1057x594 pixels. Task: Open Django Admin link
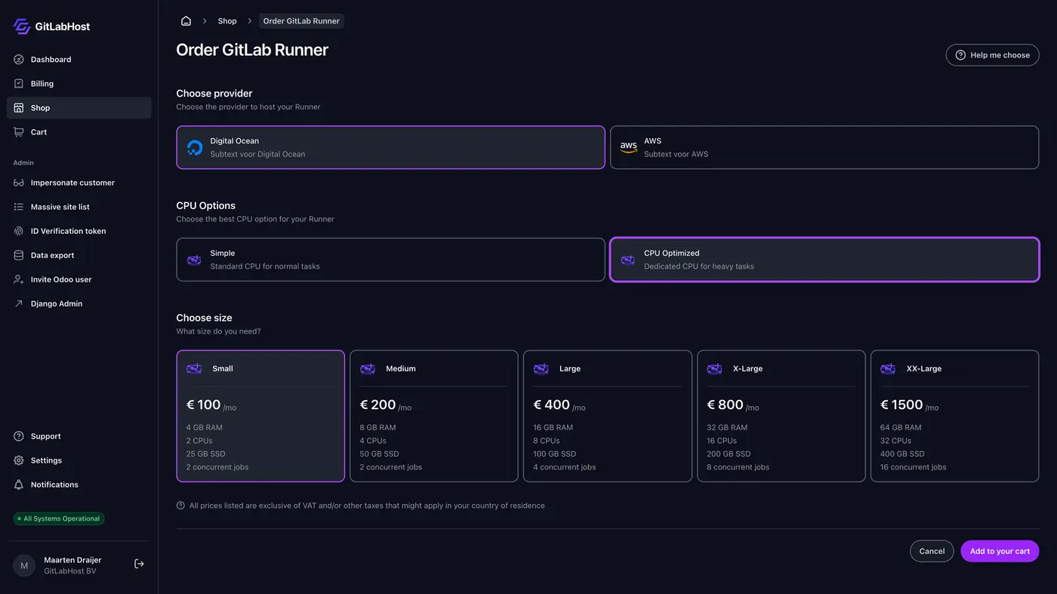79,303
